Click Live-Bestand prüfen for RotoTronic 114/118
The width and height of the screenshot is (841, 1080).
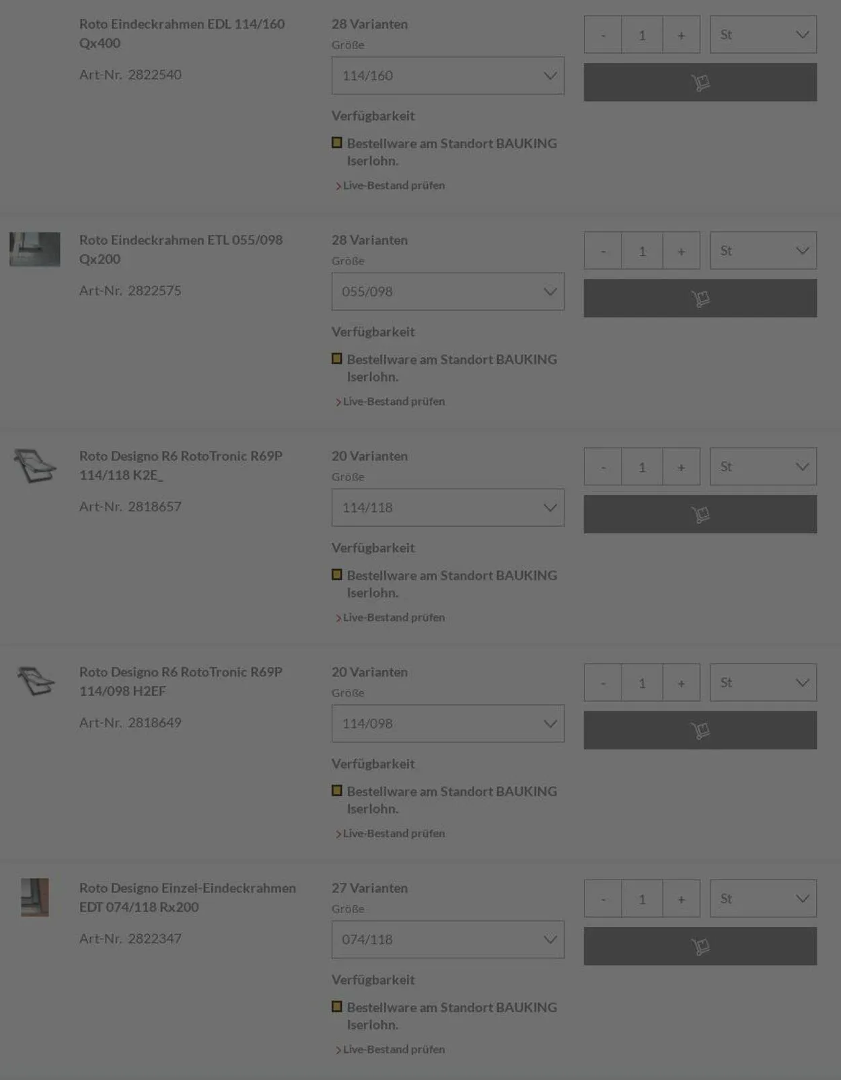394,617
